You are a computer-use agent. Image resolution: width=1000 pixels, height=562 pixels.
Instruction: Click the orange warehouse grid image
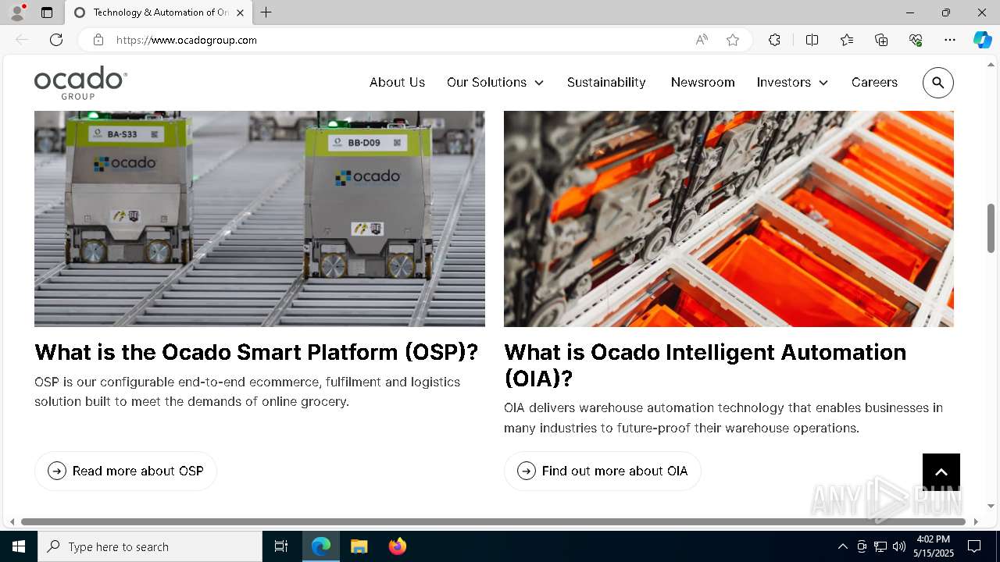click(x=729, y=219)
